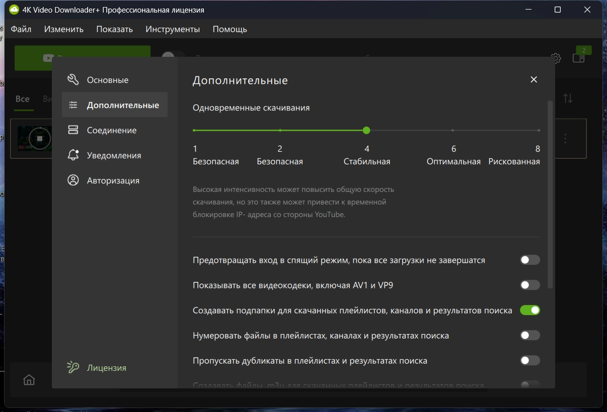Select the Дополнительные settings section
This screenshot has height=412, width=607.
click(114, 105)
